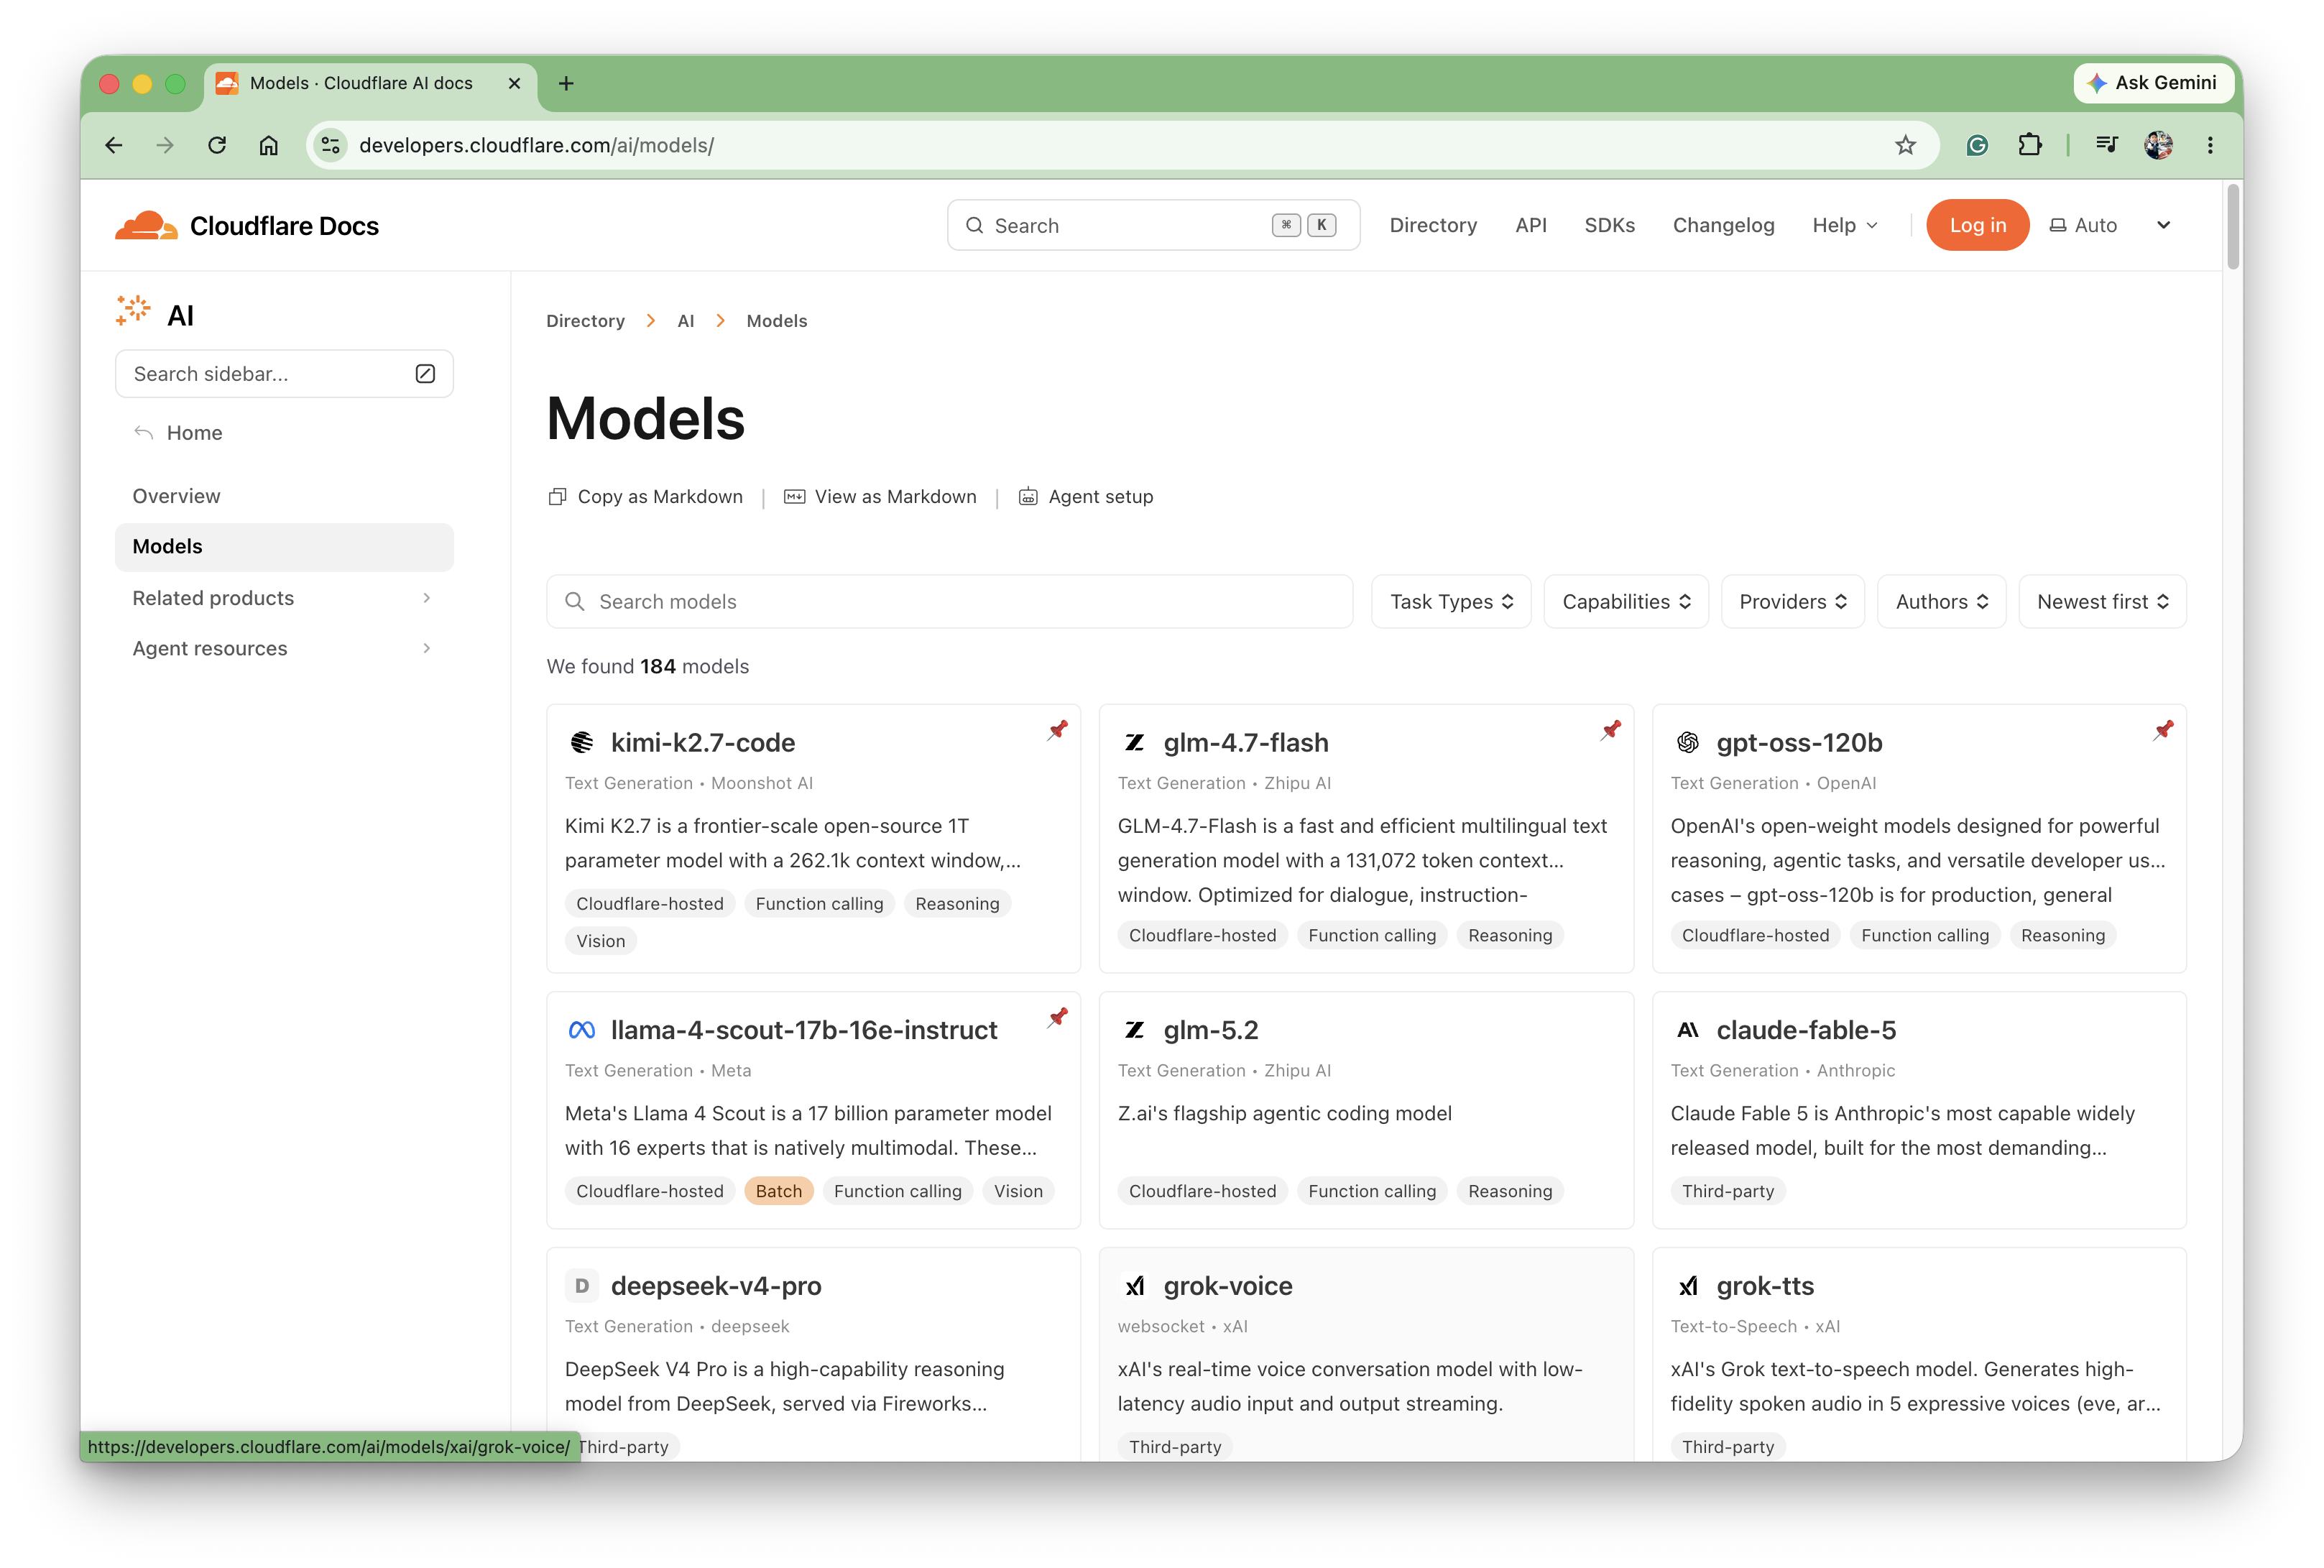Open the Providers filter dropdown
Image resolution: width=2324 pixels, height=1568 pixels.
[x=1792, y=602]
